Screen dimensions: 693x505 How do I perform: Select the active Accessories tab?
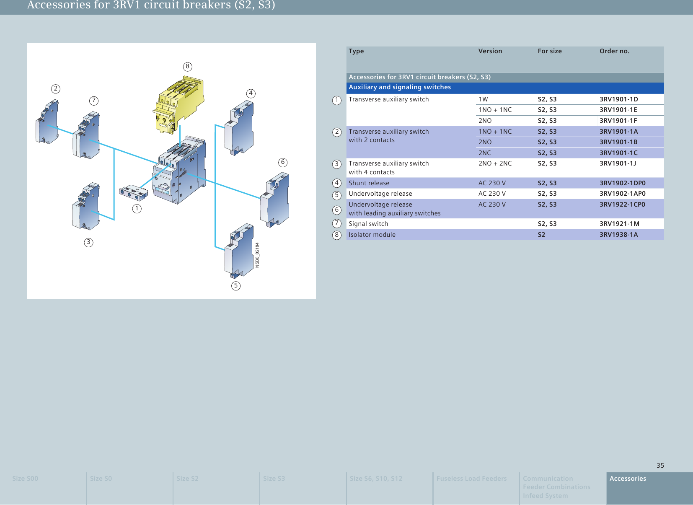(x=650, y=488)
